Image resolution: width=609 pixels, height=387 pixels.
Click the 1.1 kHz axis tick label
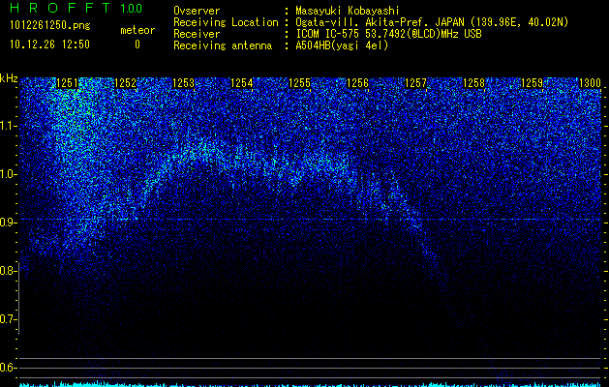pyautogui.click(x=7, y=126)
